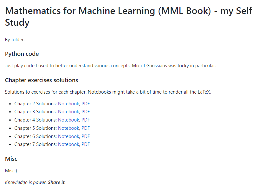Image resolution: width=259 pixels, height=191 pixels.
Task: Click the Python code section heading
Action: 22,54
